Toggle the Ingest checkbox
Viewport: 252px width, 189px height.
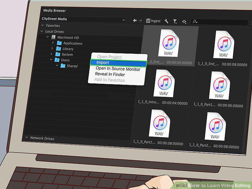(x=148, y=21)
